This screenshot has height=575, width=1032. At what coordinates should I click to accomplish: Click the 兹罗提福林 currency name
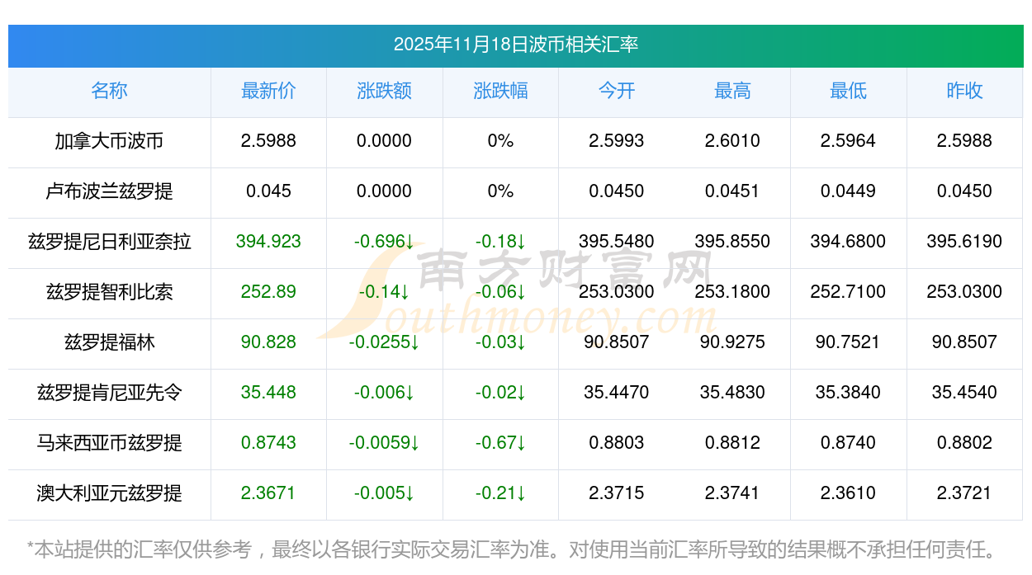click(109, 342)
